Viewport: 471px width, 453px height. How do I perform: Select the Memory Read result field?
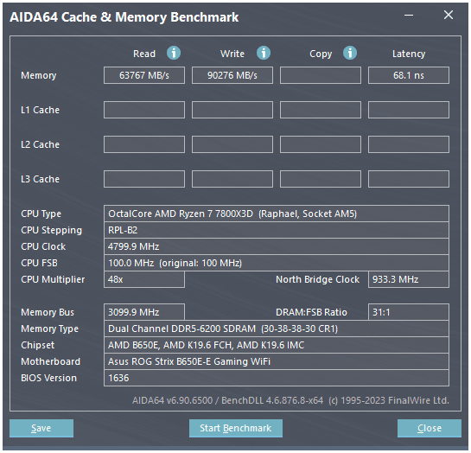144,75
